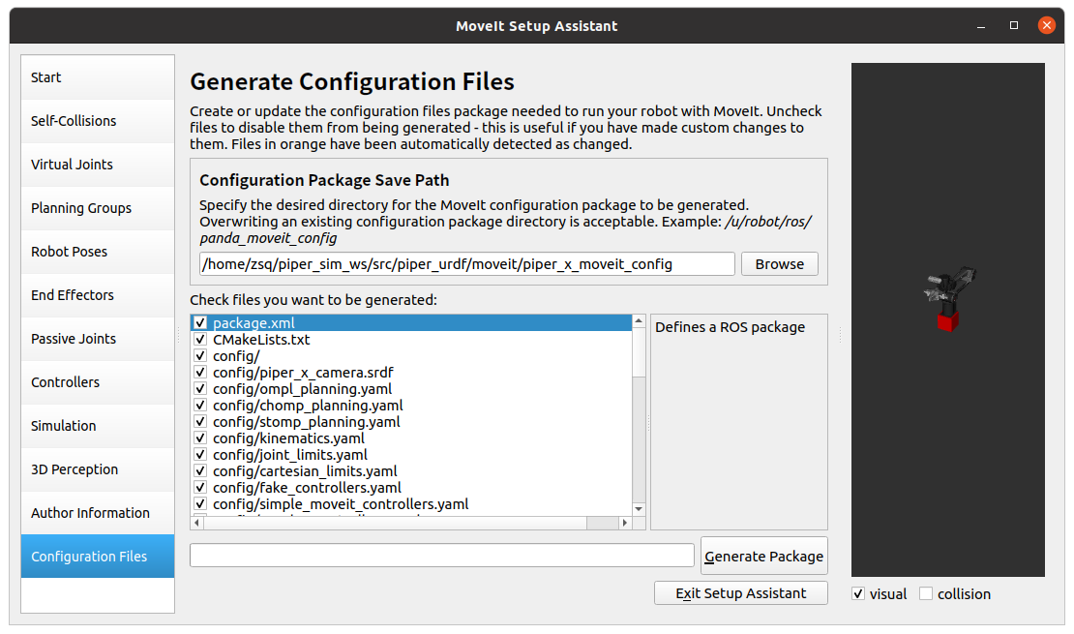Screen dimensions: 1074x634
Task: Select Planning Groups in sidebar
Action: (98, 208)
